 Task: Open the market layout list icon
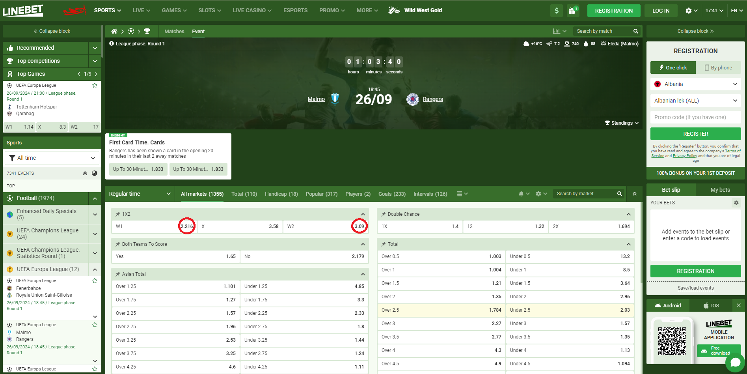[x=460, y=194]
